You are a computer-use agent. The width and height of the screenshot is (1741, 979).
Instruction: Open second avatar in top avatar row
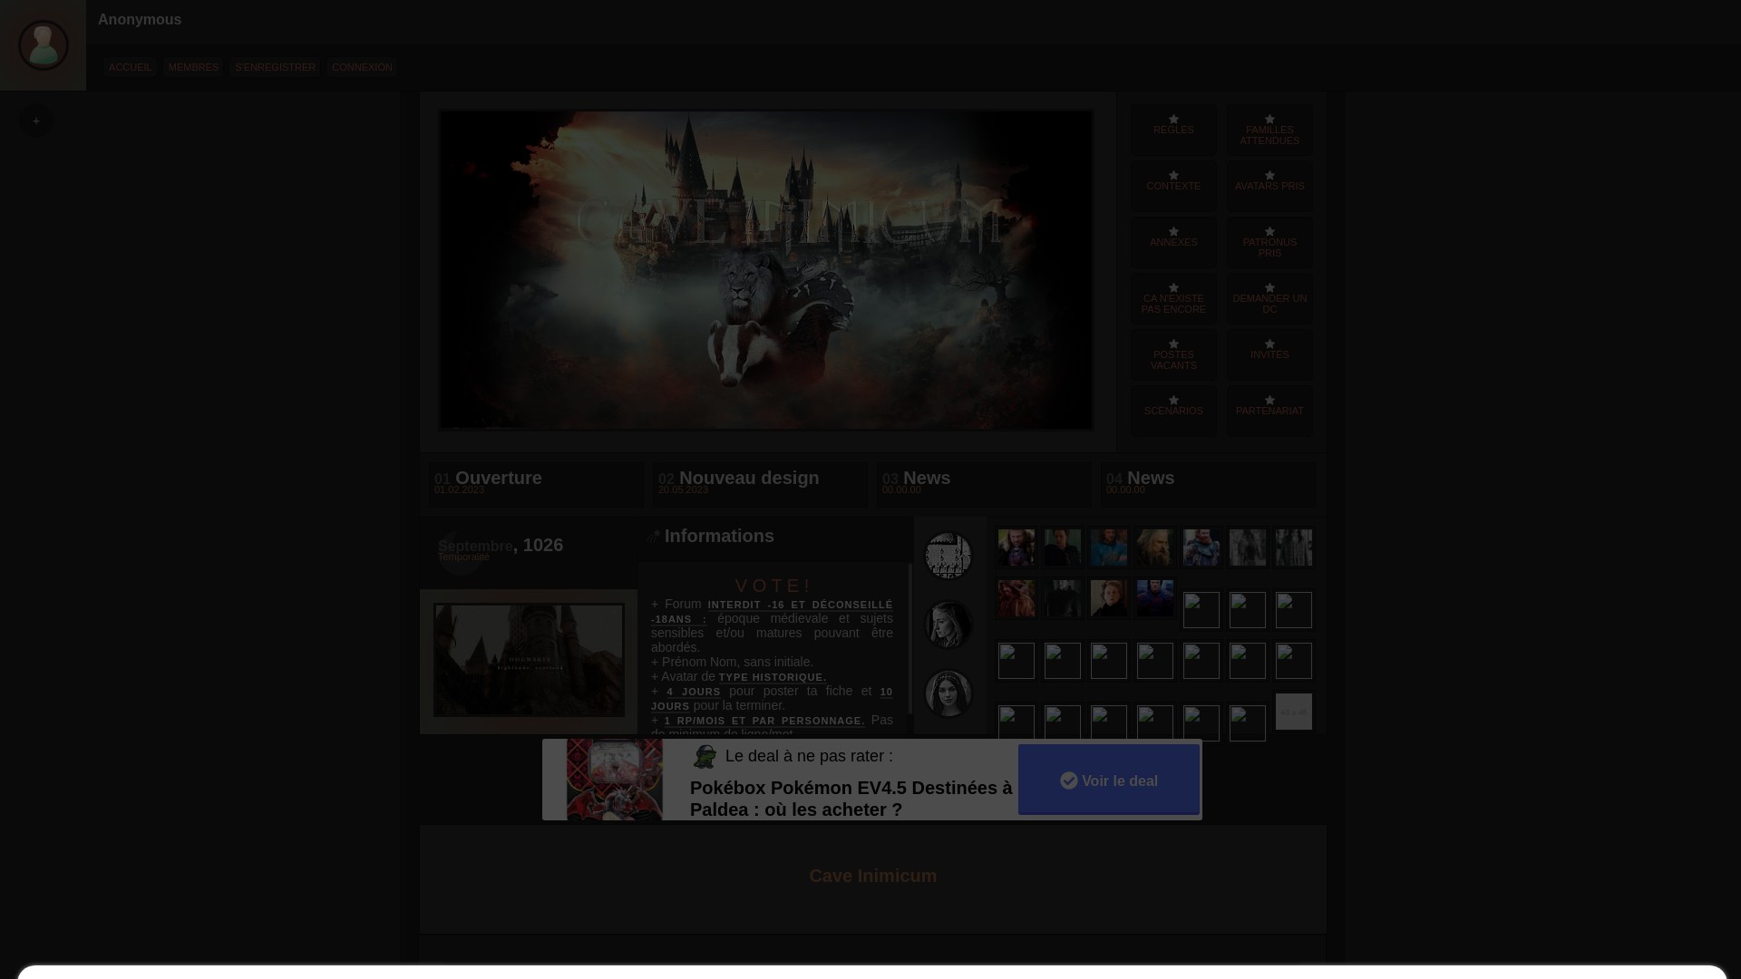click(1063, 548)
